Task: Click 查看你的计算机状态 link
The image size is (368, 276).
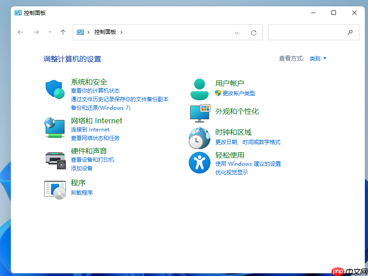Action: coord(95,91)
